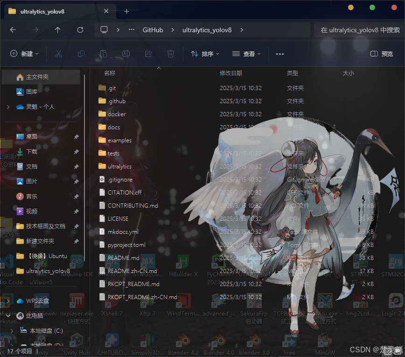Click the Back navigation arrow
This screenshot has width=405, height=357.
tap(13, 30)
